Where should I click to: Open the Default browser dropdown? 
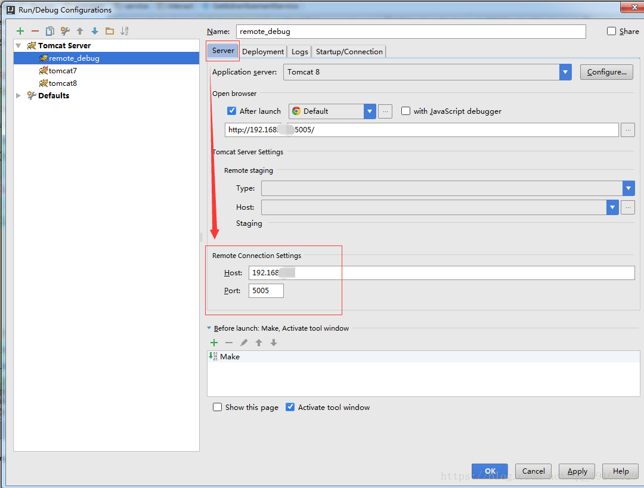370,111
